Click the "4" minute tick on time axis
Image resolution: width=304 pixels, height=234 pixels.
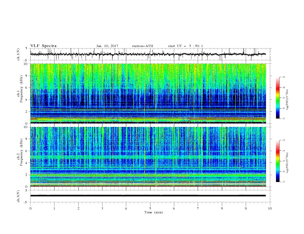coord(126,208)
